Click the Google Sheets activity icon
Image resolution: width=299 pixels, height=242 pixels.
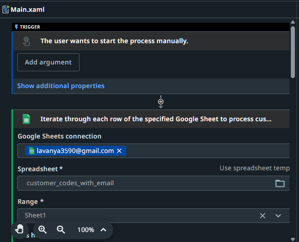(x=26, y=119)
